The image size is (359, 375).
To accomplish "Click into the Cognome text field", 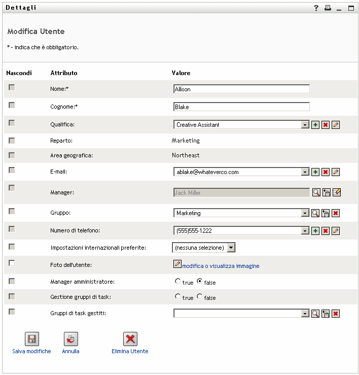I will click(241, 107).
